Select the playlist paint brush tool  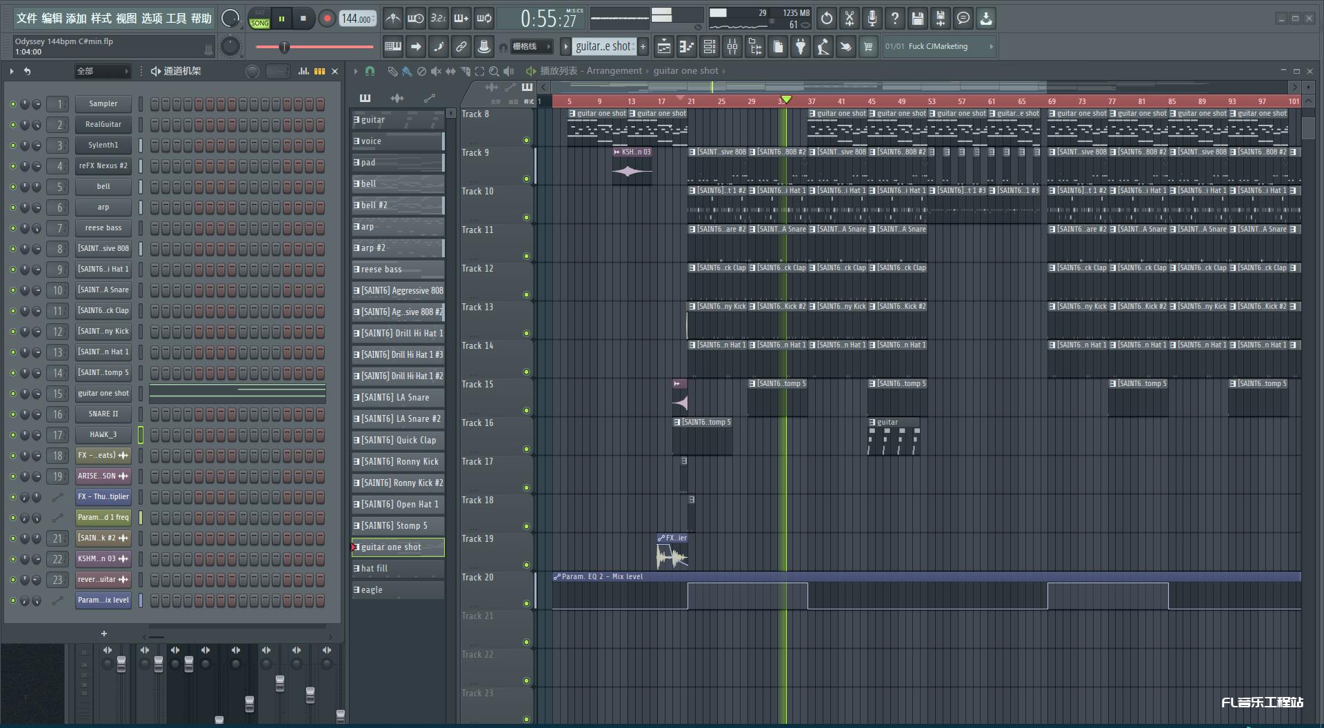[x=407, y=71]
